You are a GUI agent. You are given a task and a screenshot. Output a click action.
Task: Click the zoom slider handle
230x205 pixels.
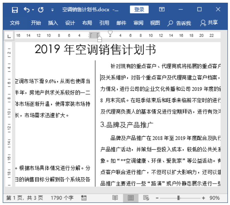pos(178,198)
